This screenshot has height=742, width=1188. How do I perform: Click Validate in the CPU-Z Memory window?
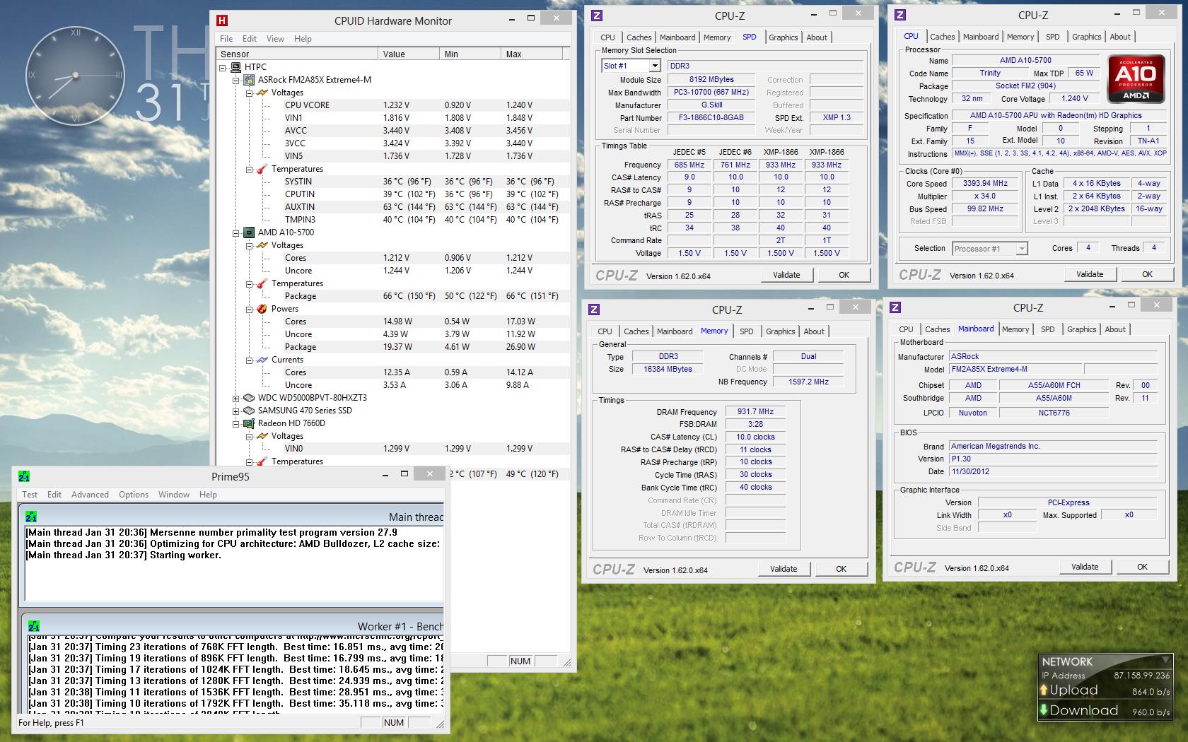click(784, 569)
